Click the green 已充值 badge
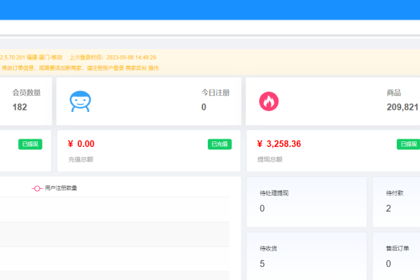This screenshot has height=280, width=420. [220, 144]
